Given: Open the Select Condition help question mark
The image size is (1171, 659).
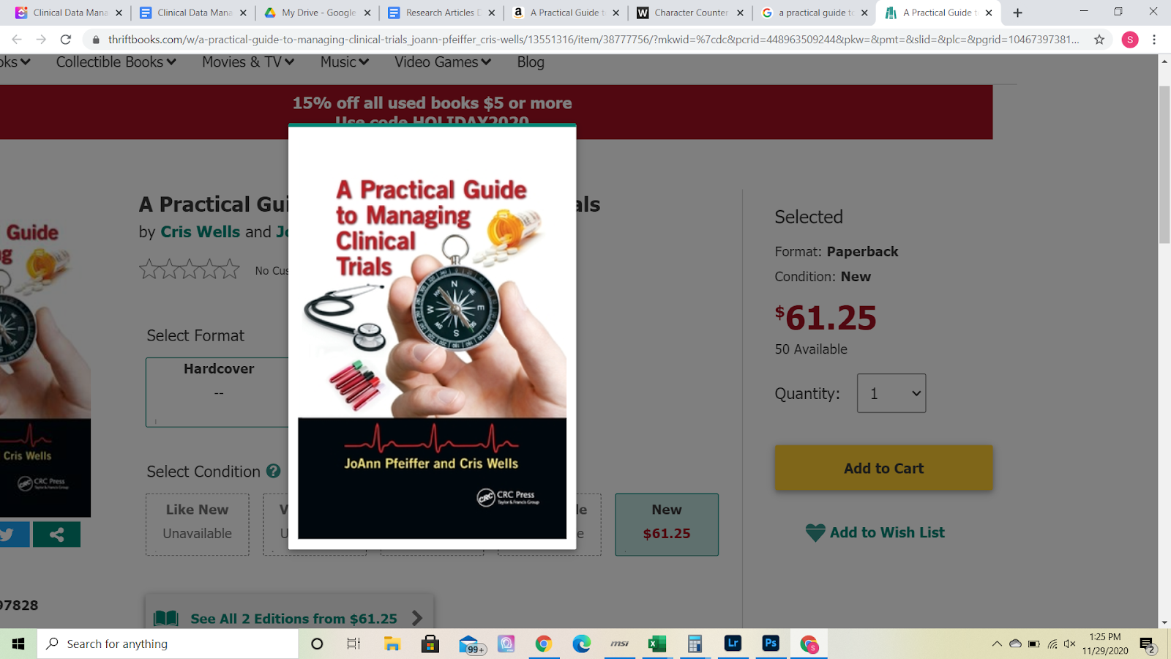Looking at the screenshot, I should (x=274, y=472).
